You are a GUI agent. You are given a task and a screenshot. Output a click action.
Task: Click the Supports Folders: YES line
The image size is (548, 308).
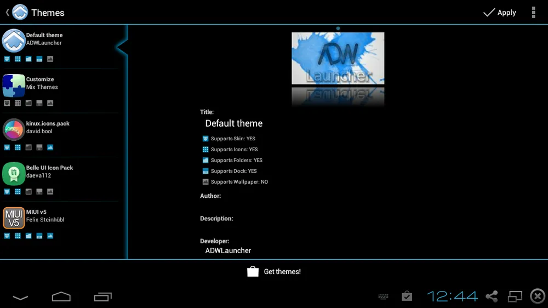(x=232, y=160)
